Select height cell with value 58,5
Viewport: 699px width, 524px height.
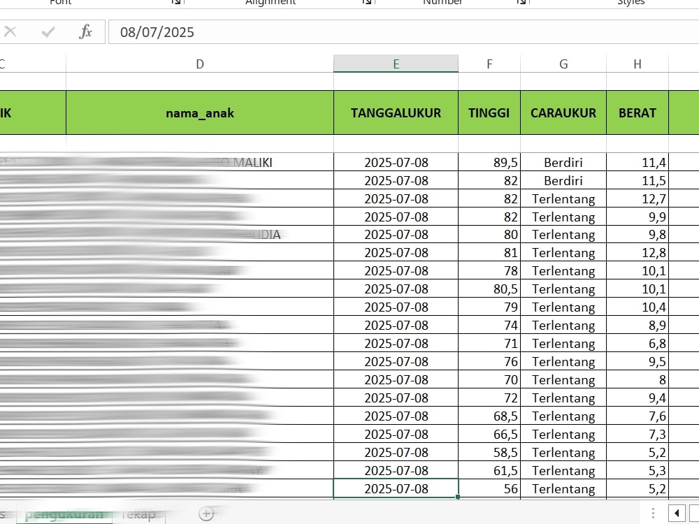point(489,452)
